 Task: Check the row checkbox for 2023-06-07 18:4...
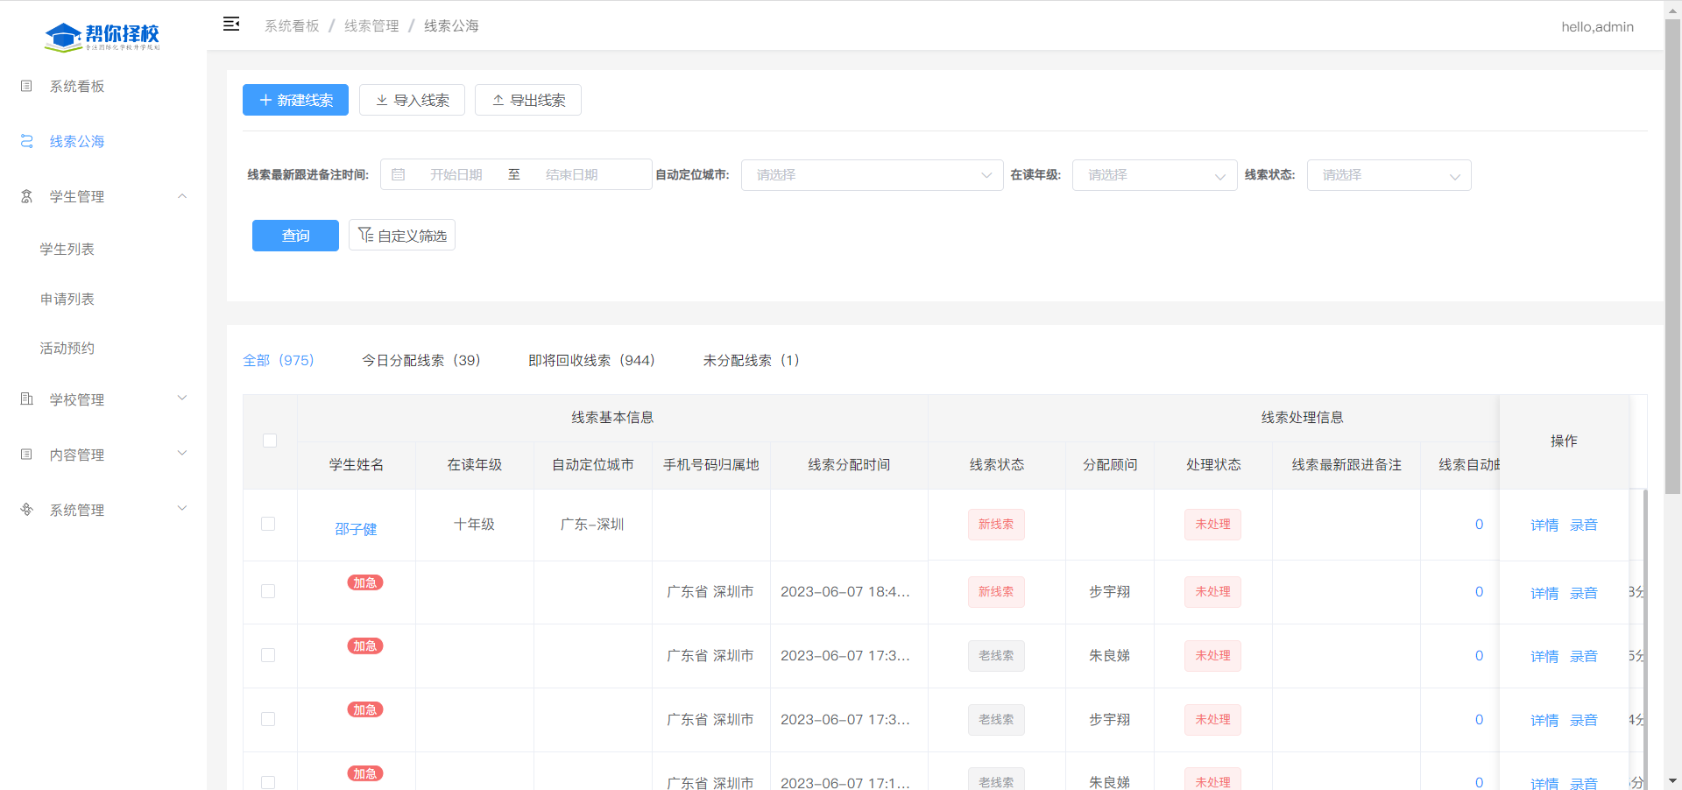tap(268, 591)
